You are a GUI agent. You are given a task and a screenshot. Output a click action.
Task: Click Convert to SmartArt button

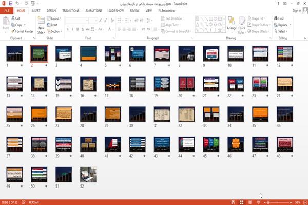(x=176, y=31)
